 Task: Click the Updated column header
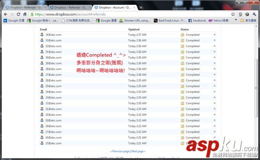(x=134, y=29)
